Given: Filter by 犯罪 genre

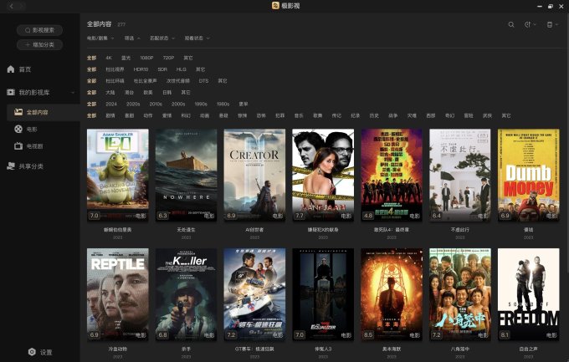Looking at the screenshot, I should click(279, 115).
